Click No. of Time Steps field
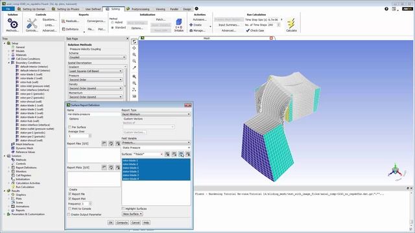This screenshot has width=415, height=233. coord(272,25)
